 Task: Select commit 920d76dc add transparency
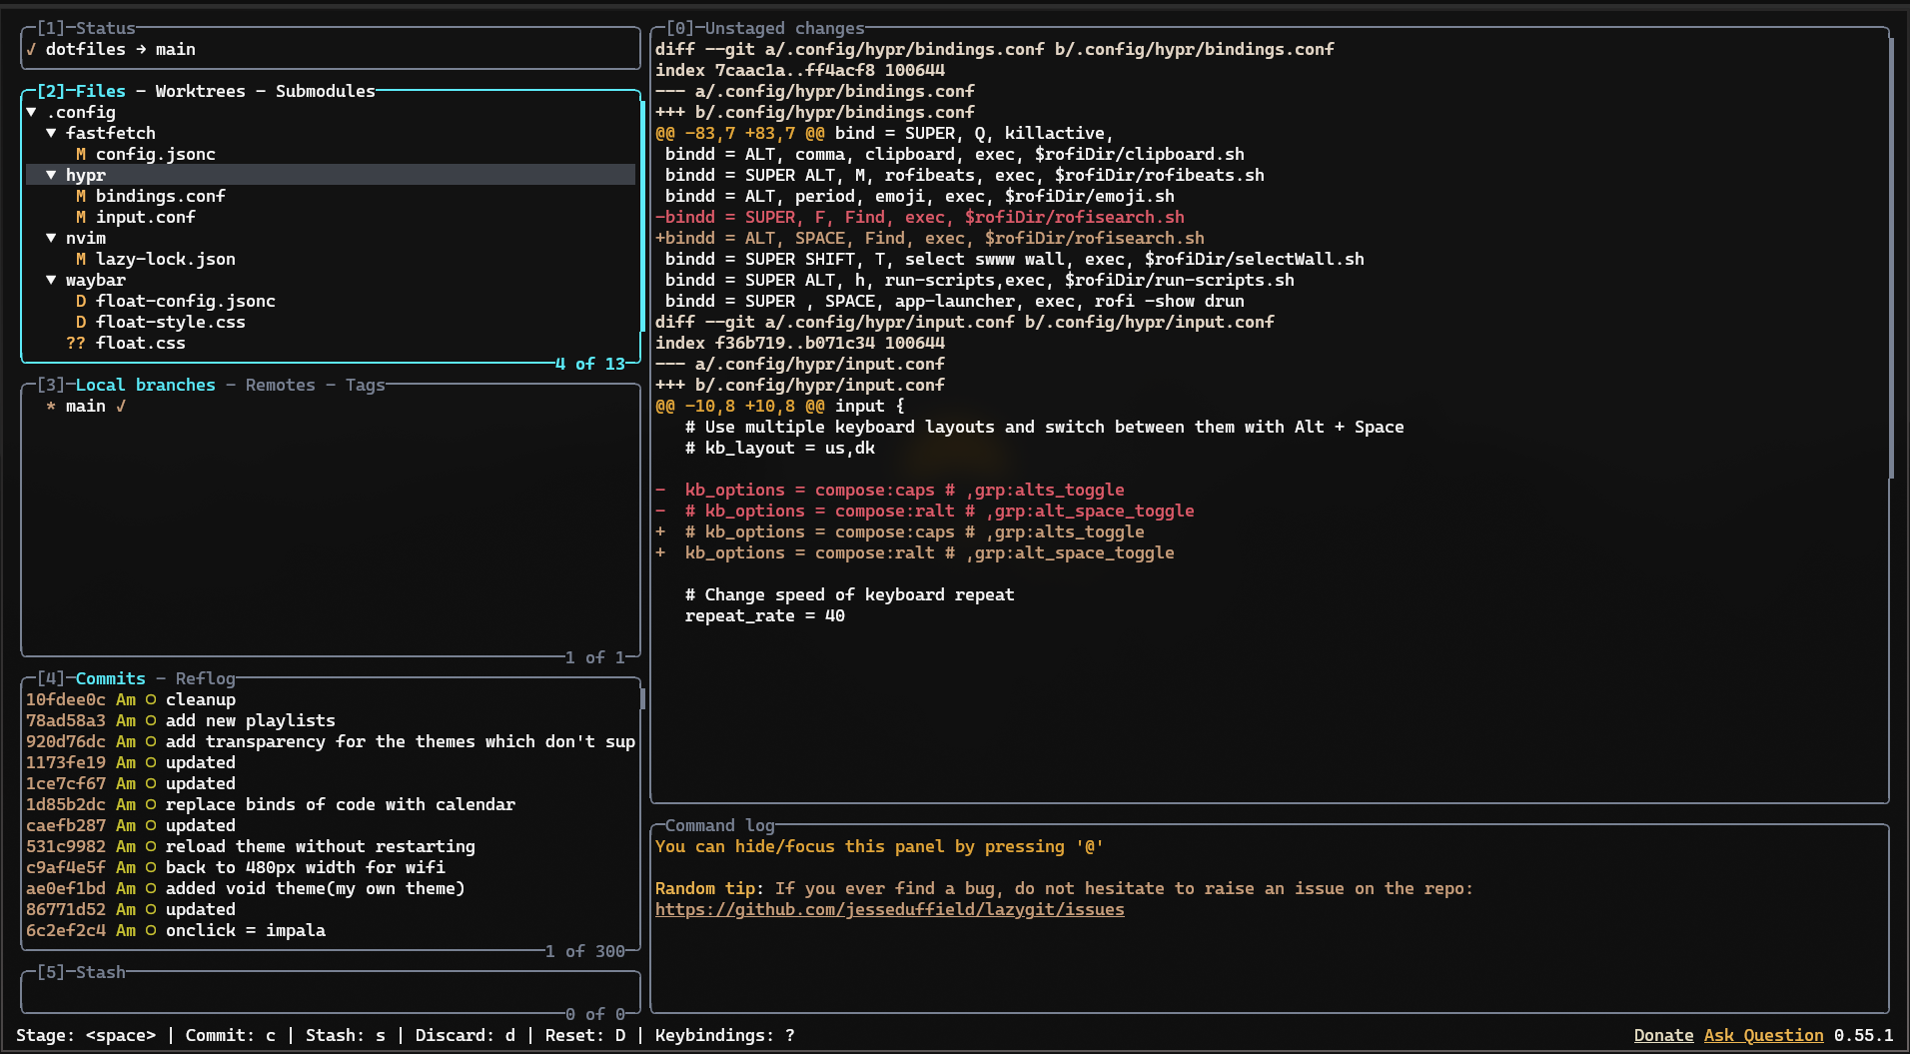(331, 741)
